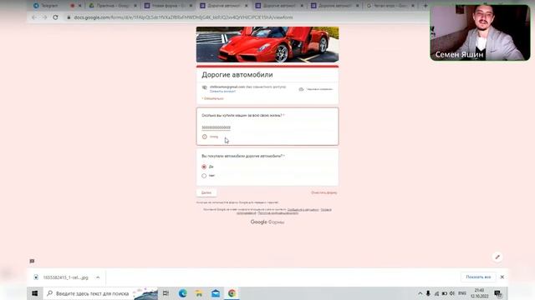Open the volume tray icon
Image resolution: width=535 pixels, height=300 pixels.
point(452,293)
